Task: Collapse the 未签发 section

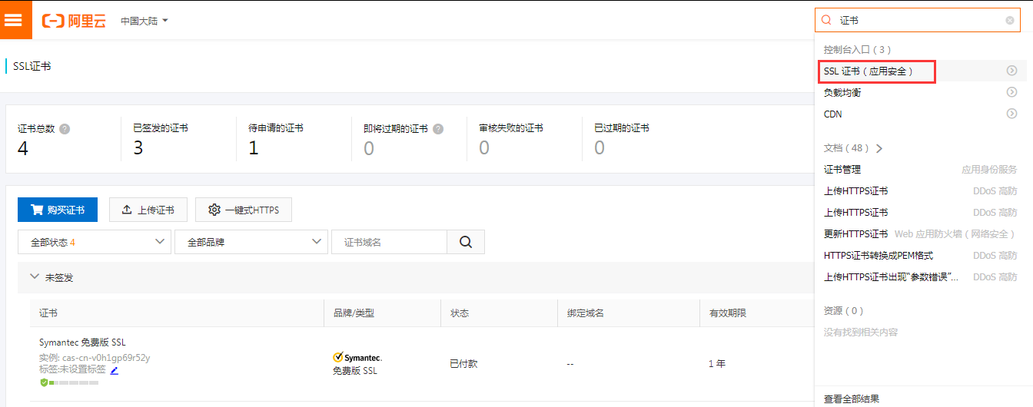Action: coord(34,276)
